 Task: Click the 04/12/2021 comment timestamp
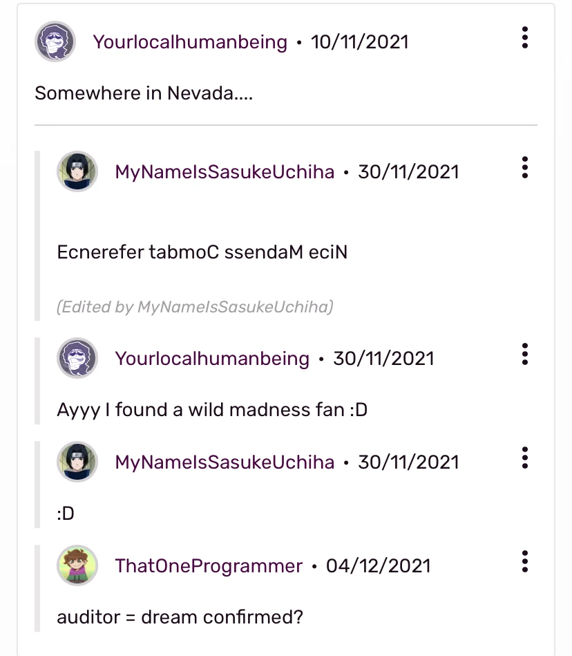coord(378,566)
